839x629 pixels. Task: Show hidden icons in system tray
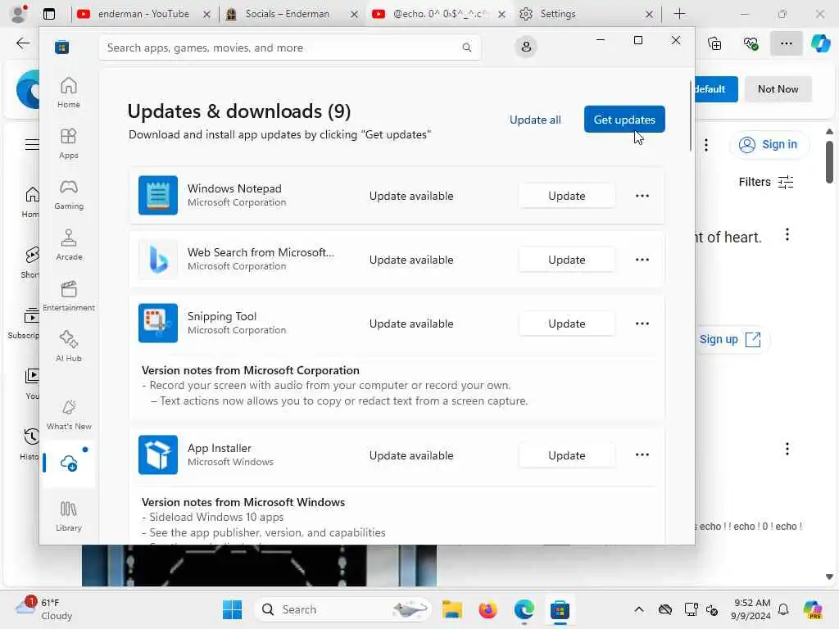[639, 609]
